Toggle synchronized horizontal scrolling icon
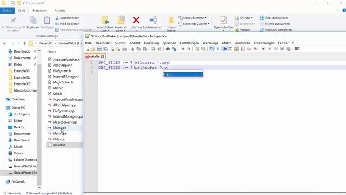Screen dimensions: 346x195 click(x=203, y=49)
